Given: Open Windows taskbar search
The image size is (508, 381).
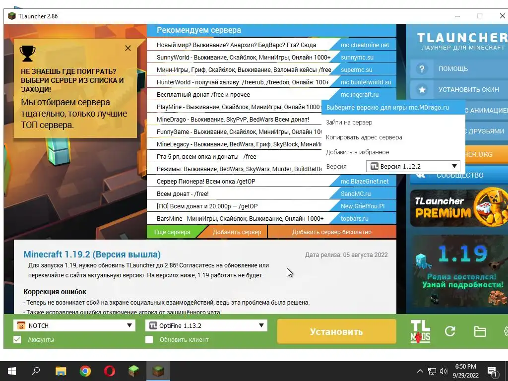Looking at the screenshot, I should 36,371.
